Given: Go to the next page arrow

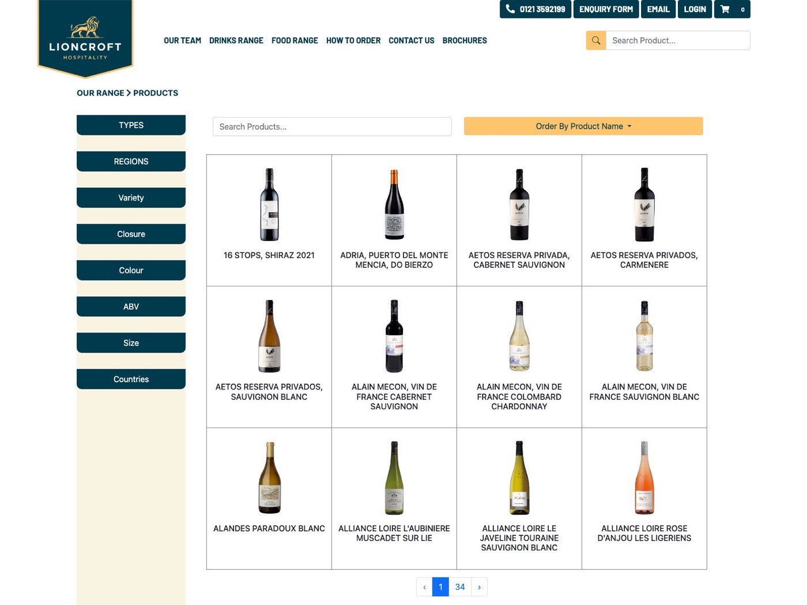Looking at the screenshot, I should (479, 587).
